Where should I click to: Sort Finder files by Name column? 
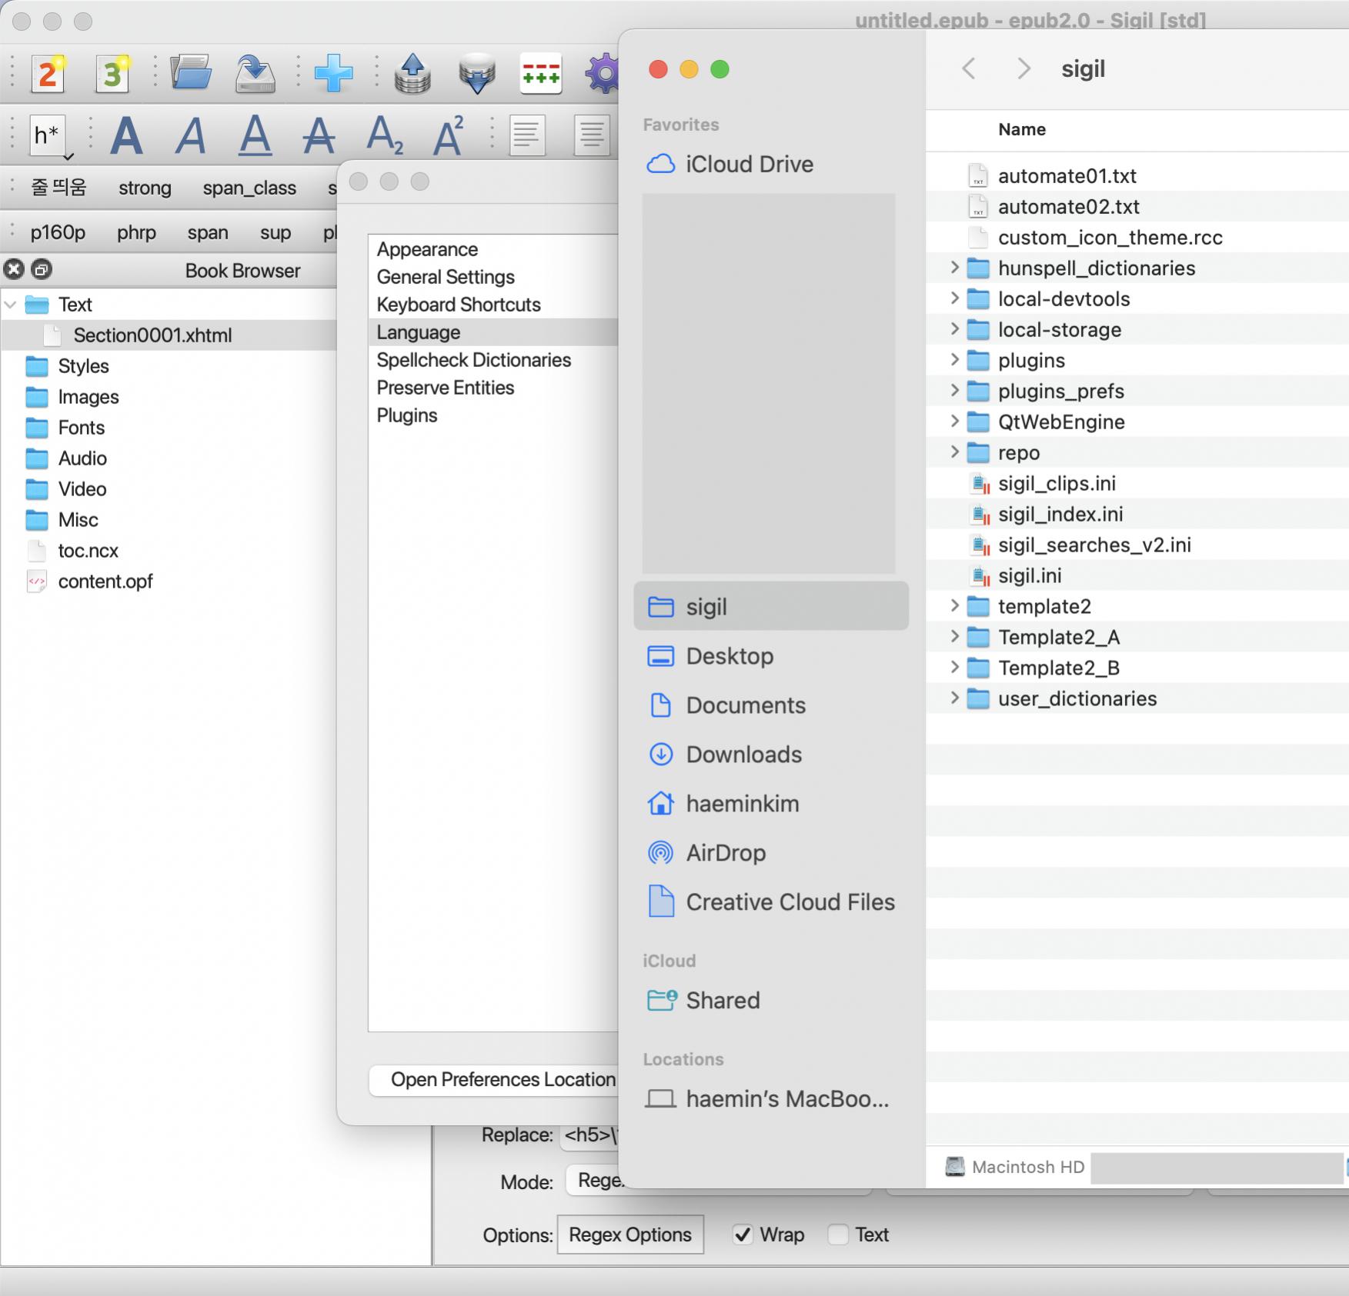coord(1022,129)
